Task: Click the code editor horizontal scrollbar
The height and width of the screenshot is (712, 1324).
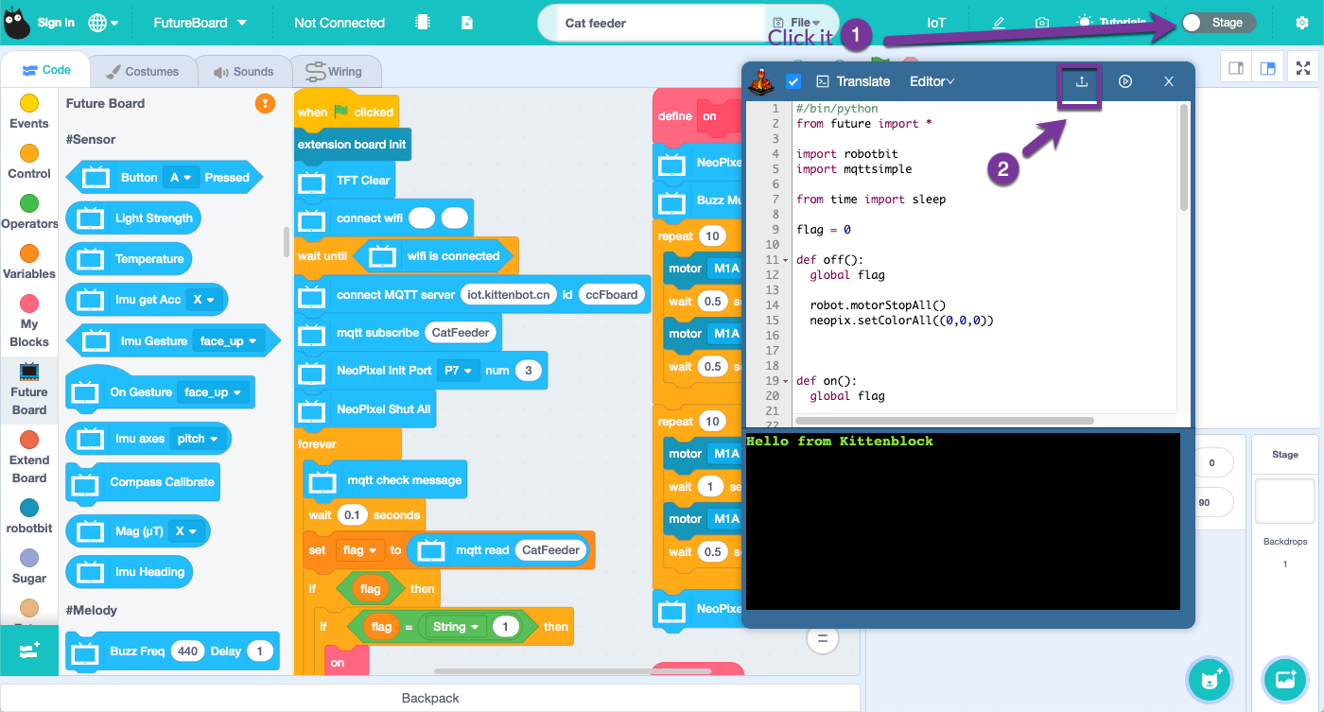Action: [945, 421]
